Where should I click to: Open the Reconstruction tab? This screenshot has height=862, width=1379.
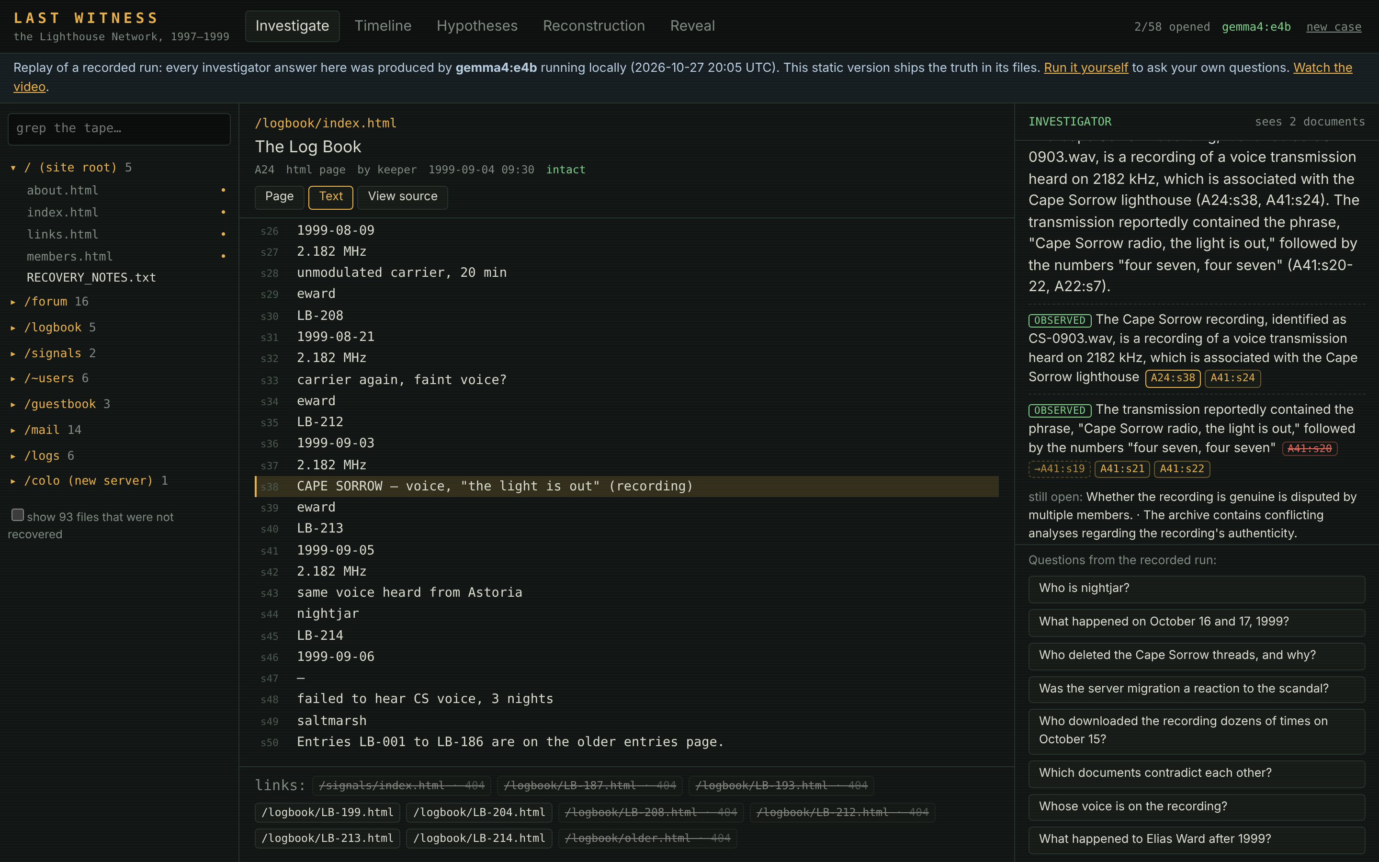[593, 26]
